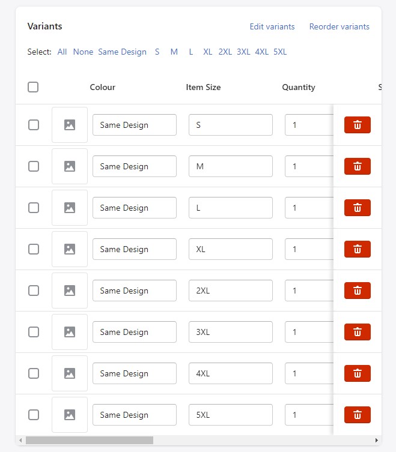Click the Item Size column header

pos(203,87)
